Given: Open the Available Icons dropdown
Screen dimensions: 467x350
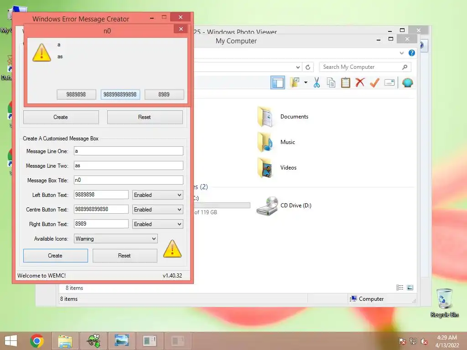Looking at the screenshot, I should point(115,239).
